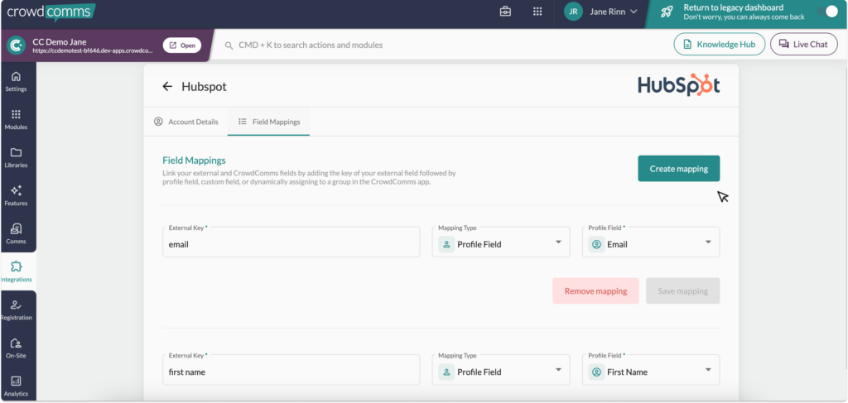Open the apps grid icon
Image resolution: width=848 pixels, height=403 pixels.
[x=537, y=12]
